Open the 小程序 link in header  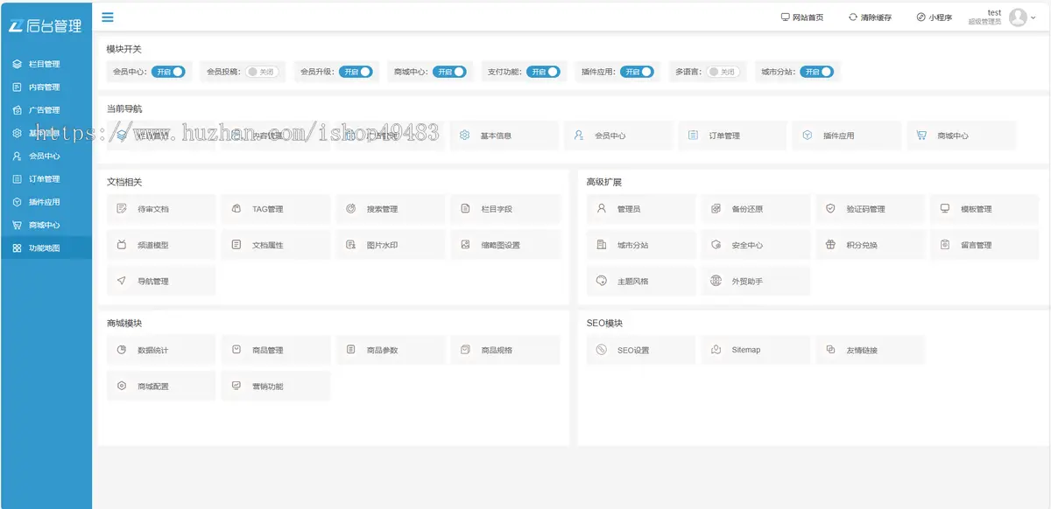pyautogui.click(x=935, y=17)
